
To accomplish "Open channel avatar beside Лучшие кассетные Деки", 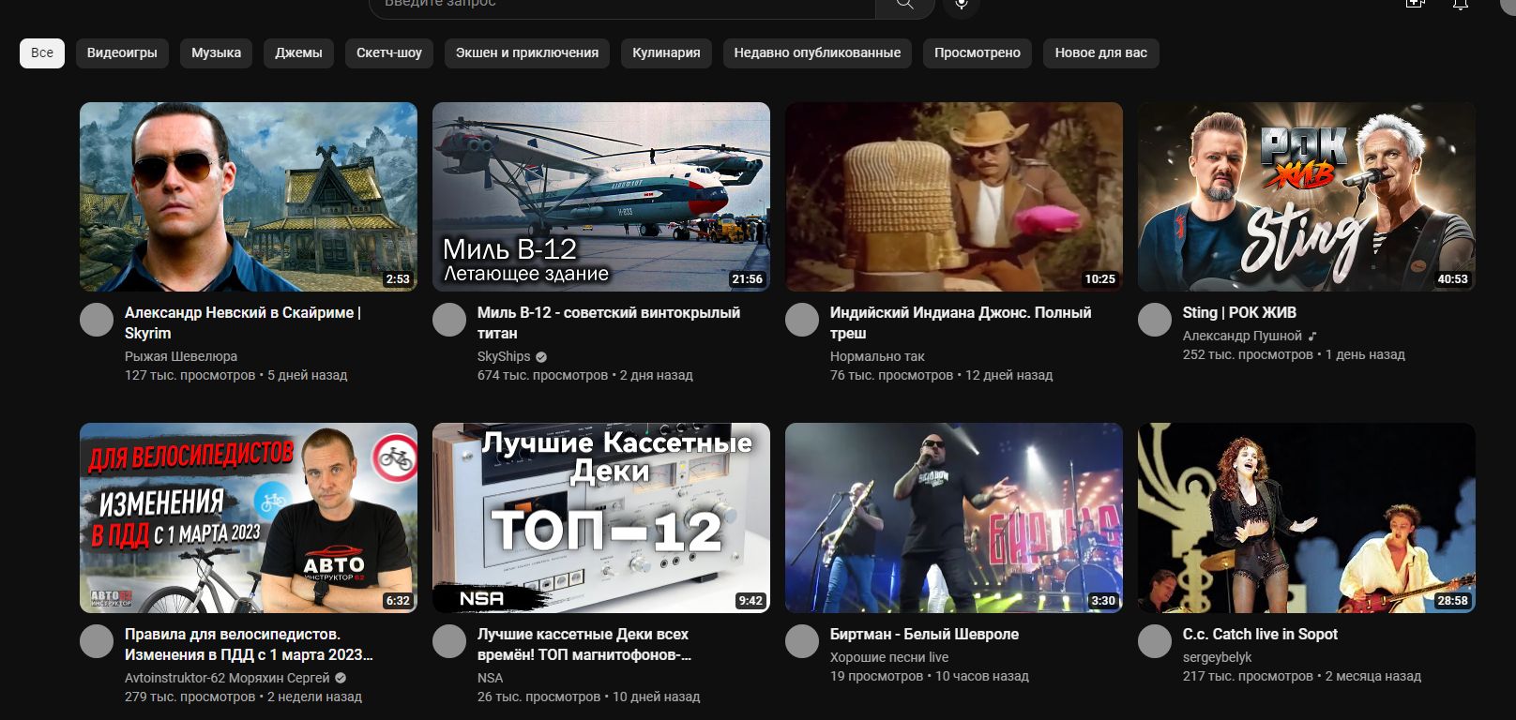I will [x=449, y=641].
